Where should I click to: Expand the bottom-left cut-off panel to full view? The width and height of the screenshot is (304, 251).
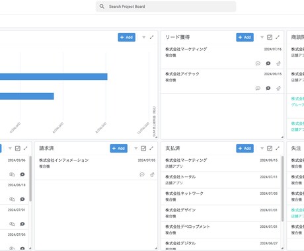pos(26,148)
